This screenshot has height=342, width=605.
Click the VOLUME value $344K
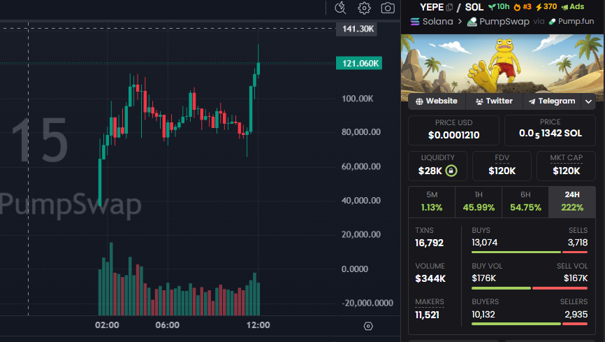point(430,278)
